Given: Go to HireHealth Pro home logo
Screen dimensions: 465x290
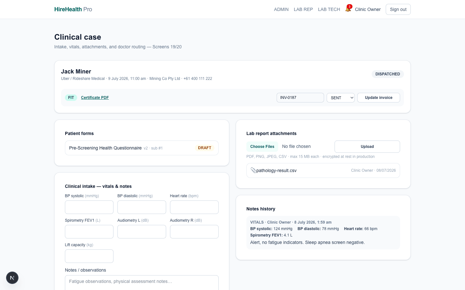Looking at the screenshot, I should [x=73, y=9].
